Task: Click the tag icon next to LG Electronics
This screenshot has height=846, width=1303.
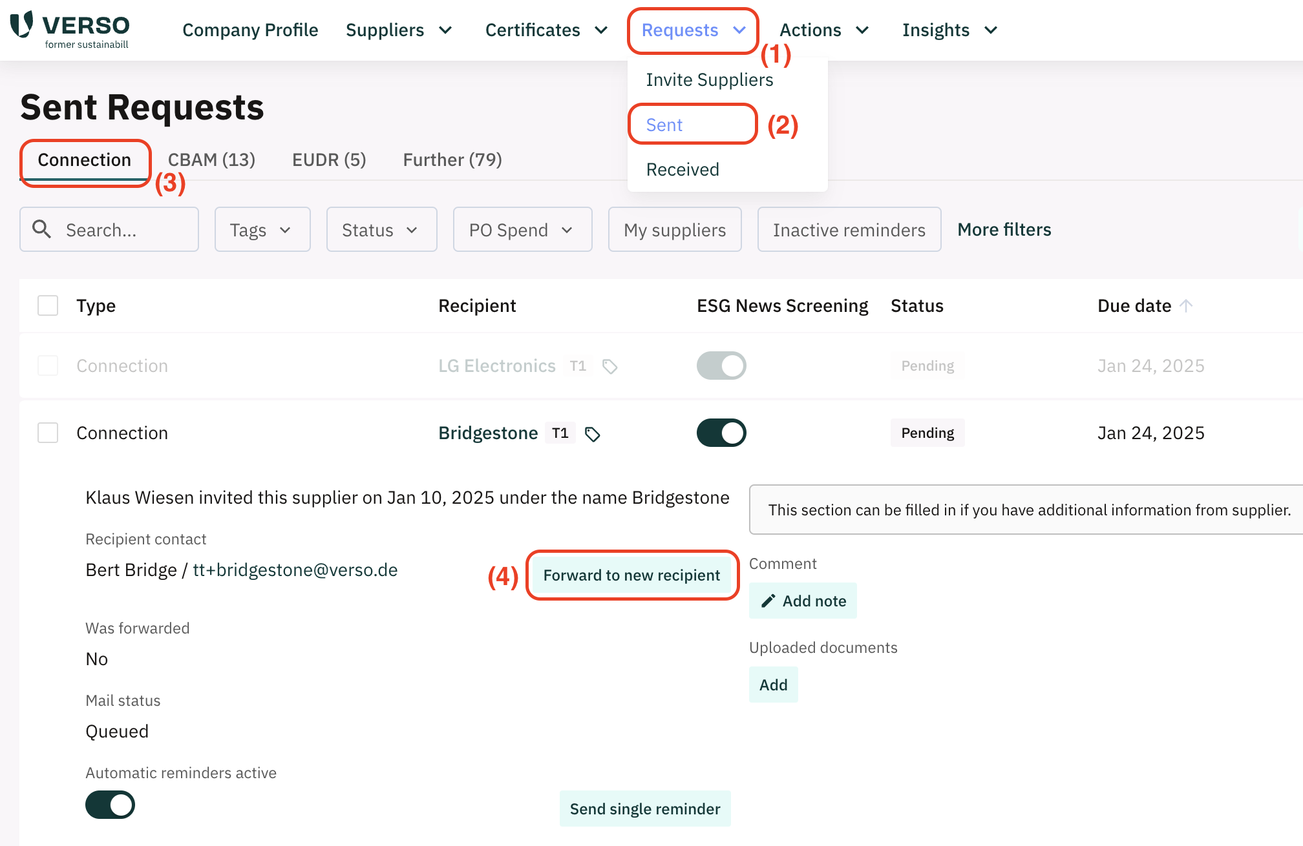Action: (609, 367)
